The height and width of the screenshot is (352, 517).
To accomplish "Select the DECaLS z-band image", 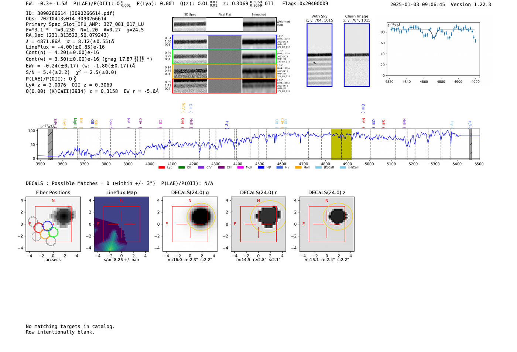I will (326, 224).
